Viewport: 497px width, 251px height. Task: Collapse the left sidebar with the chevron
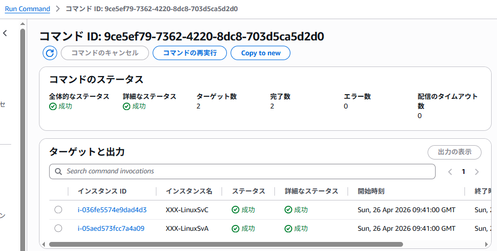pyautogui.click(x=5, y=33)
